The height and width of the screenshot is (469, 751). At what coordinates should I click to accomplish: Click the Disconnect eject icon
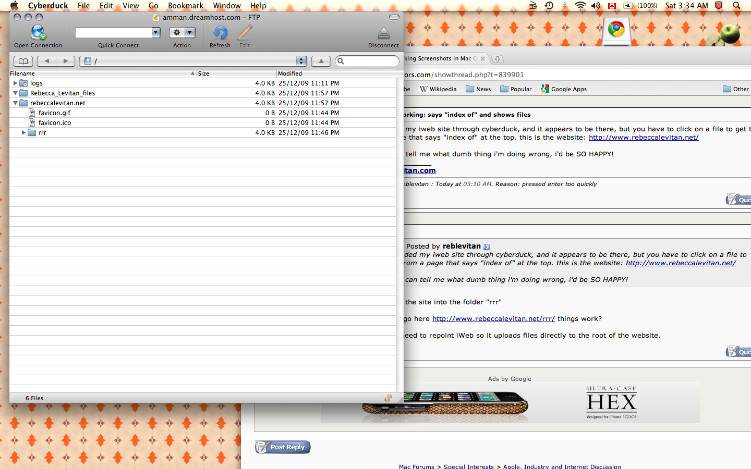[383, 33]
